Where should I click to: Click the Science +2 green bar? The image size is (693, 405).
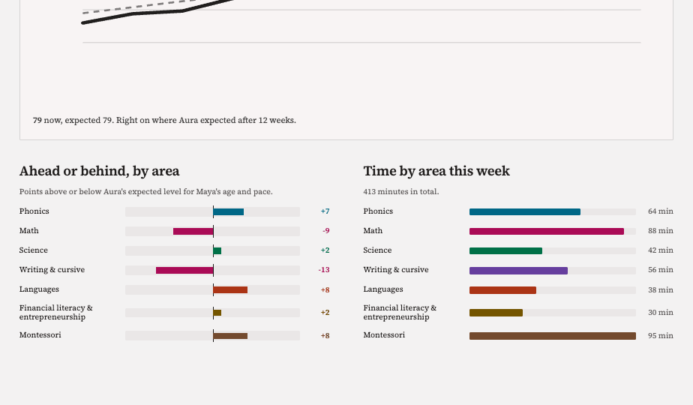click(x=217, y=250)
